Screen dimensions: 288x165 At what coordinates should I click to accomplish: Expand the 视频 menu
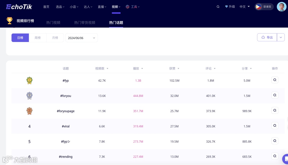click(116, 7)
